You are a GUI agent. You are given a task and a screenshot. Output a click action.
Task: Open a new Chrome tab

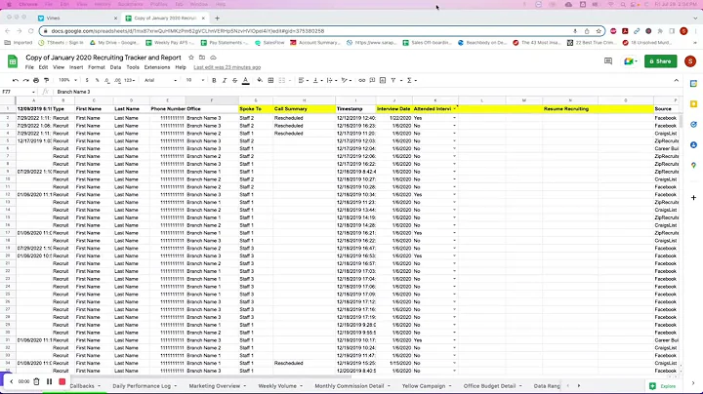[x=217, y=19]
